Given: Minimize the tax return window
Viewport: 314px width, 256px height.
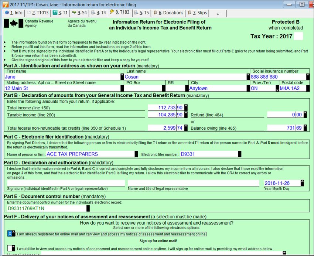Looking at the screenshot, I should click(x=289, y=4).
